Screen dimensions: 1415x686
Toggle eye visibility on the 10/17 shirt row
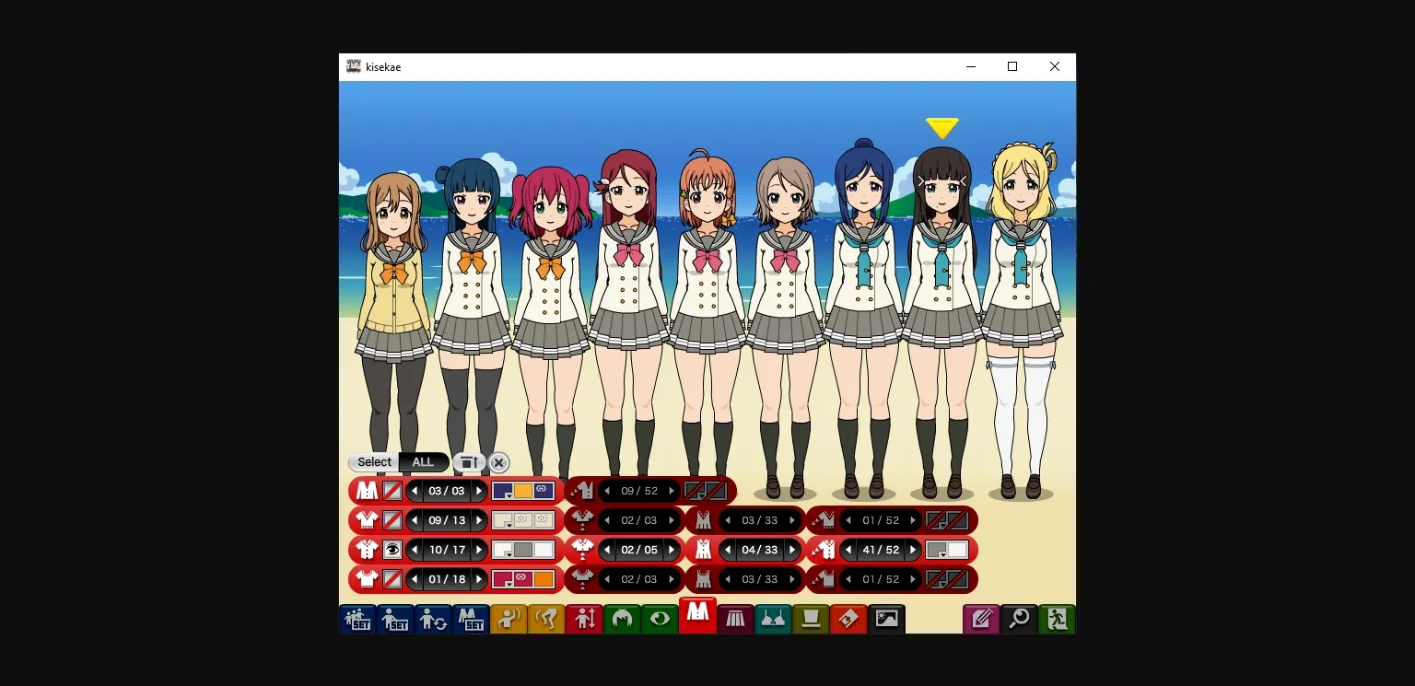coord(392,550)
